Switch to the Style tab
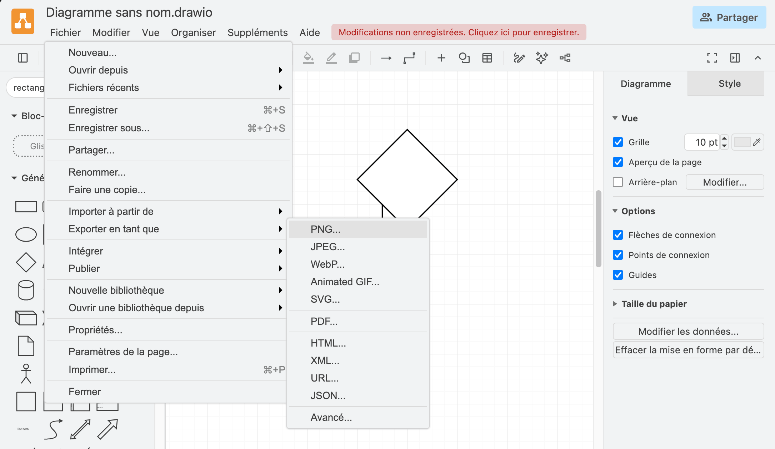Viewport: 775px width, 449px height. pos(726,84)
